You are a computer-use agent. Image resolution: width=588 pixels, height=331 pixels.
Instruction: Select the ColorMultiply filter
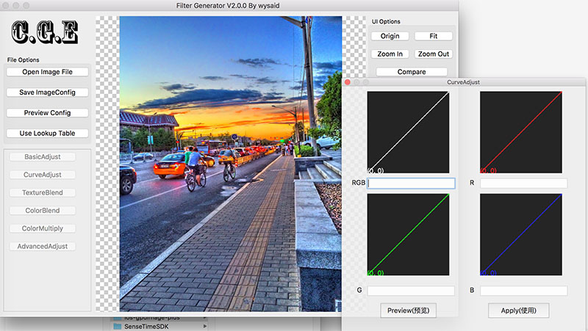pyautogui.click(x=43, y=228)
